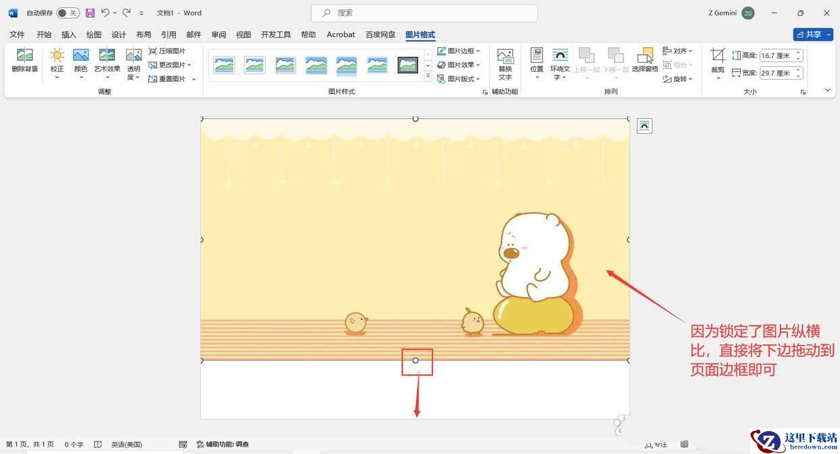The image size is (840, 454).
Task: Click 更改图片 change picture
Action: coord(170,65)
